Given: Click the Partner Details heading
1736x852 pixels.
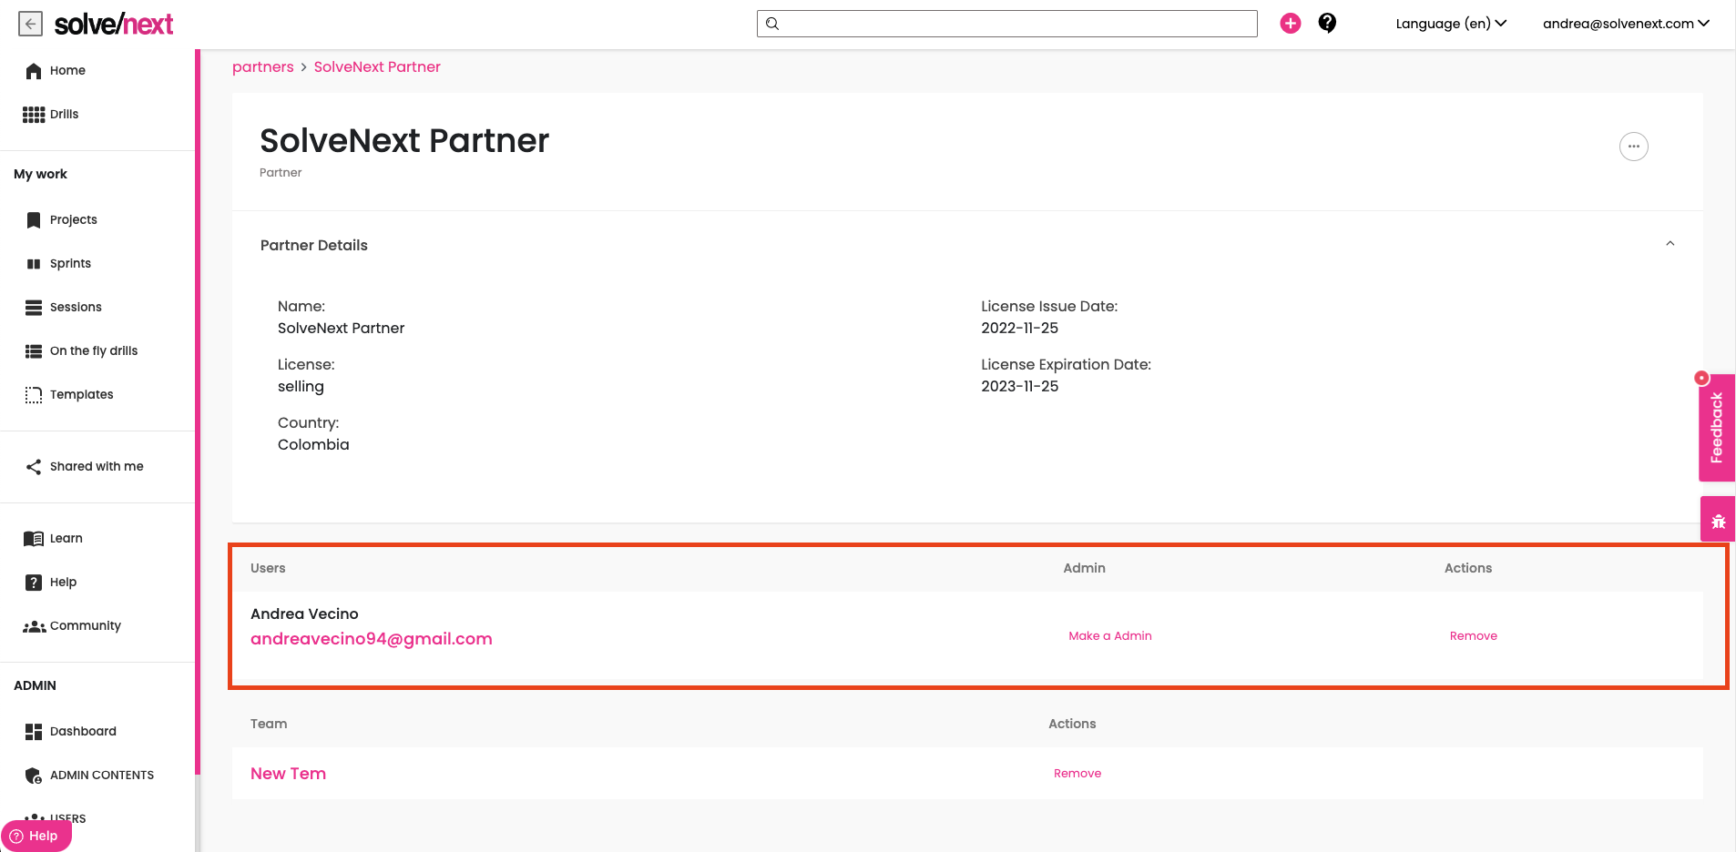Looking at the screenshot, I should [x=314, y=246].
